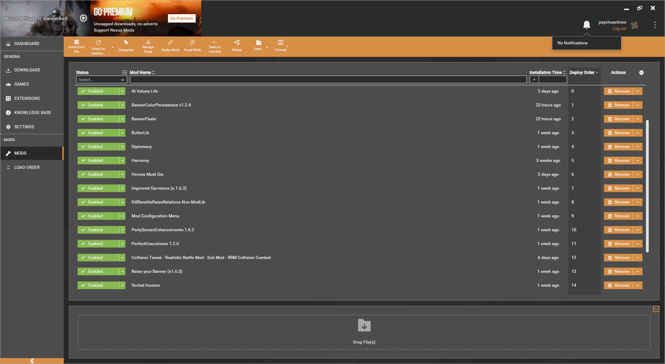Toggle Enabled status for Harmony
The width and height of the screenshot is (665, 364).
(x=98, y=161)
